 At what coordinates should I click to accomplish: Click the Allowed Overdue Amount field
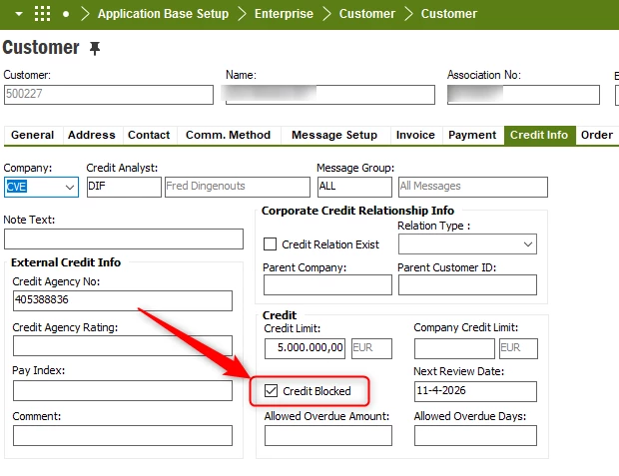point(328,436)
